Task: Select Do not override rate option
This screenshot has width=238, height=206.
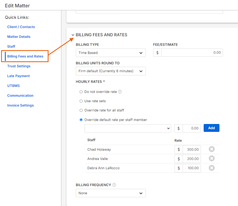Action: pos(81,92)
